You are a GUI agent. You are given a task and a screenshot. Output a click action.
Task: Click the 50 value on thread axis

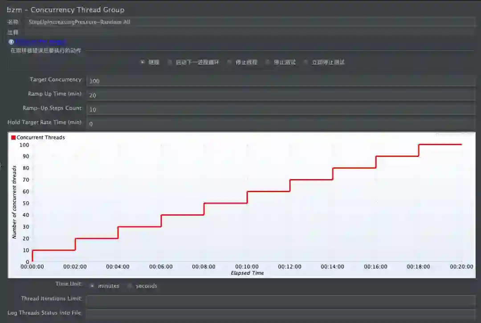click(26, 203)
